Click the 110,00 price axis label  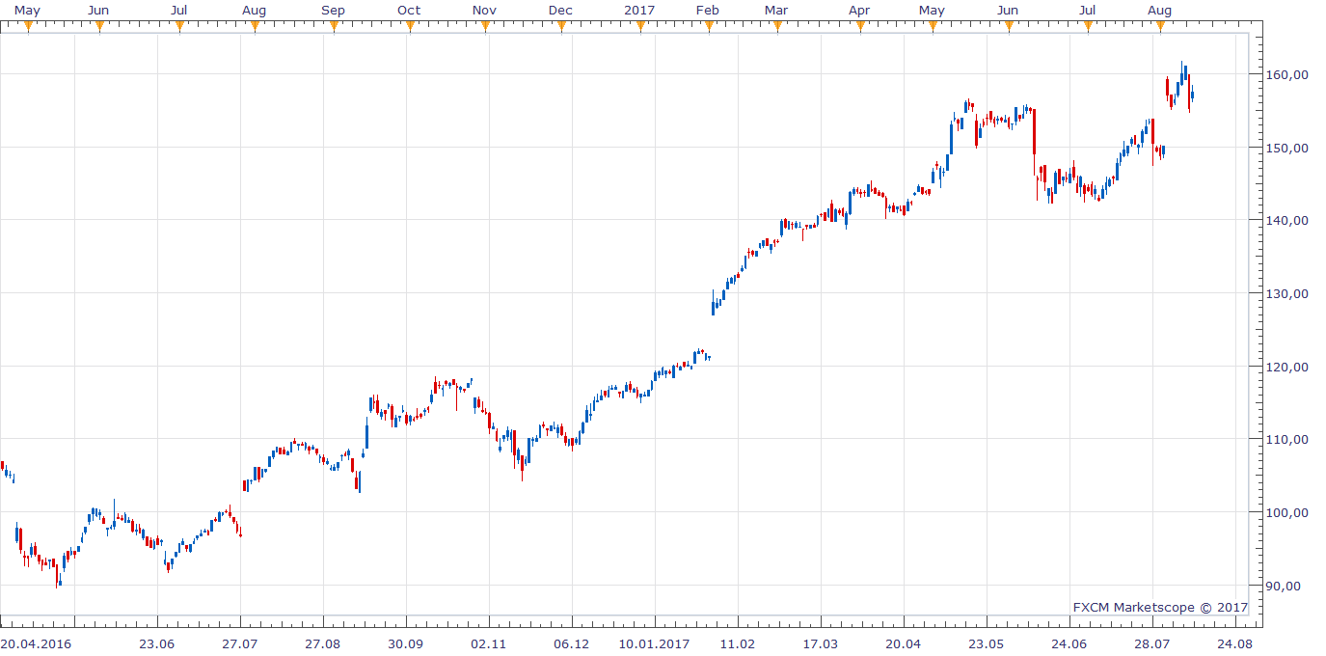tap(1289, 439)
